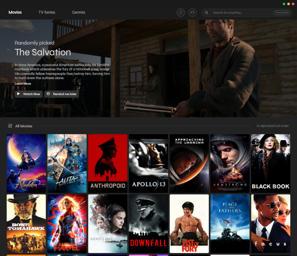Open the Focus movie poster
Screen dimensions: 297x256
click(x=271, y=224)
